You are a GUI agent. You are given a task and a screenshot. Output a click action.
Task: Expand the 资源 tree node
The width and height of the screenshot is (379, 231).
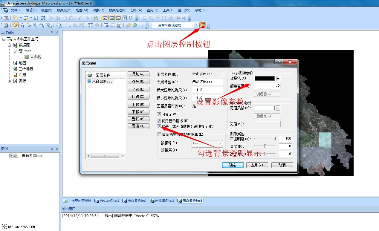point(10,81)
